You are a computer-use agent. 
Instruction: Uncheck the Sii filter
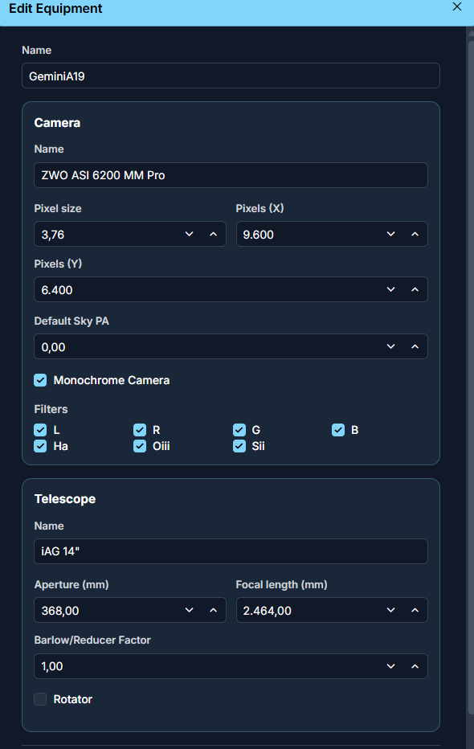pyautogui.click(x=239, y=446)
